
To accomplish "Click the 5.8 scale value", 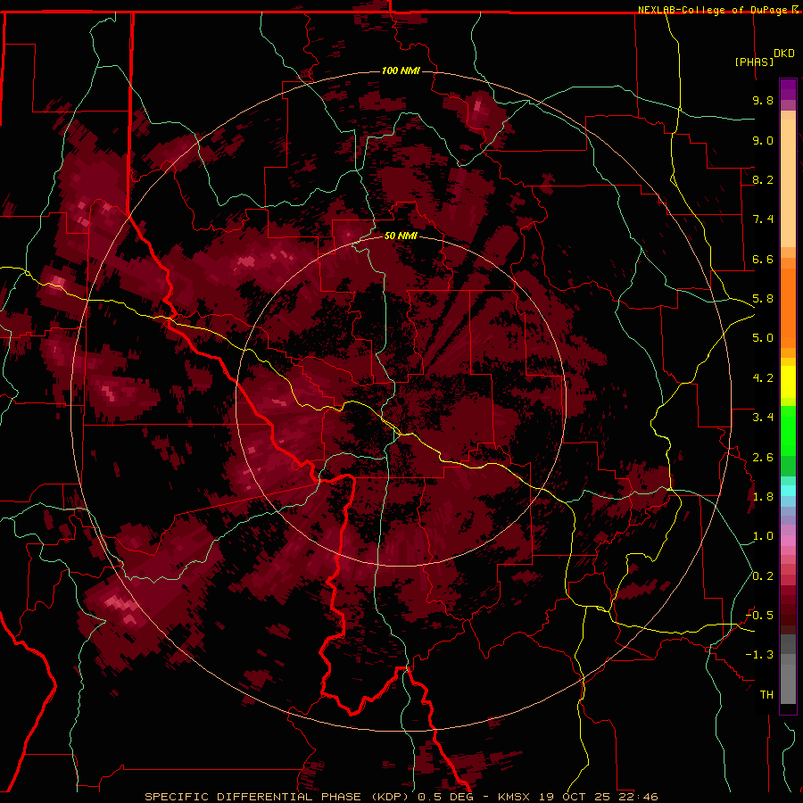I will pos(763,299).
